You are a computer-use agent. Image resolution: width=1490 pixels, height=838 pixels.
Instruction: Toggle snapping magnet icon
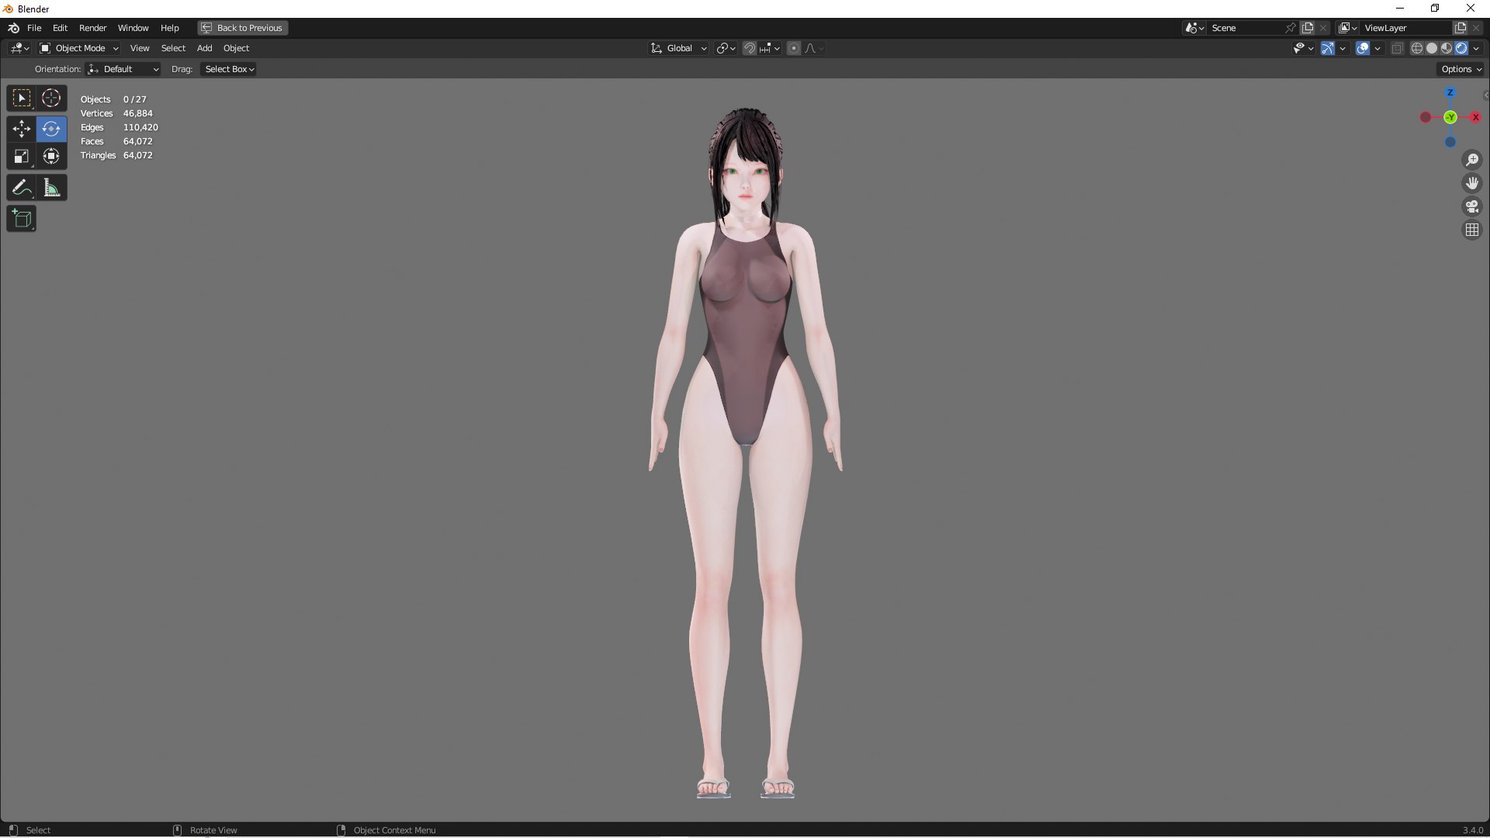750,48
